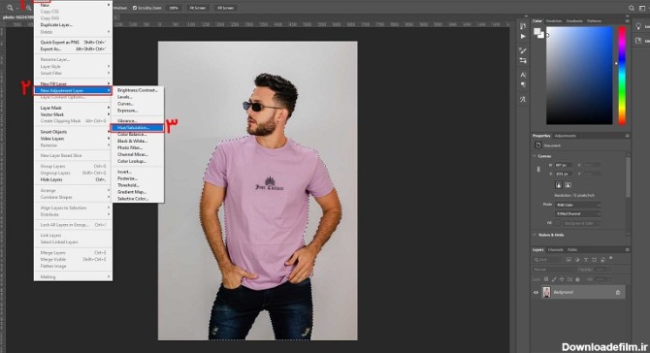Click the Fill Screen button
Viewport: 650px width, 353px height.
click(225, 8)
